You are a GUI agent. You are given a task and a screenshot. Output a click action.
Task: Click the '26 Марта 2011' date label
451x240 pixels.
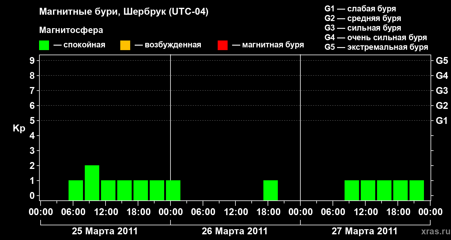coord(235,231)
